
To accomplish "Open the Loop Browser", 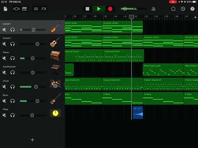I will click(x=173, y=9).
